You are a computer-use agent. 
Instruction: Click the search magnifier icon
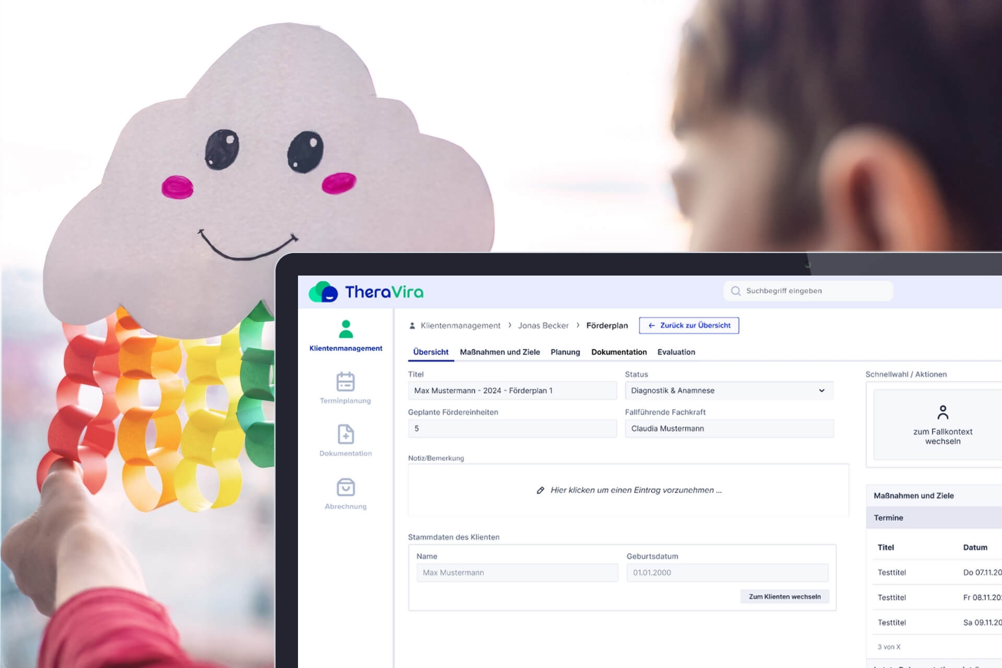736,291
